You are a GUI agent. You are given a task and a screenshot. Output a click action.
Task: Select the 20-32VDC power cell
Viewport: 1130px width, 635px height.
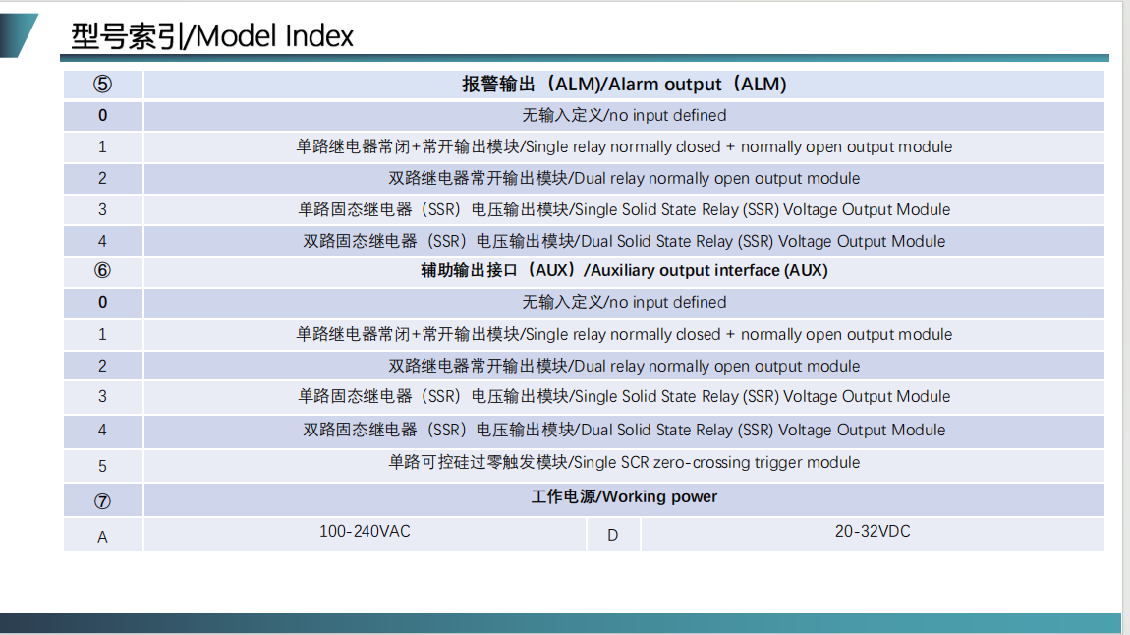[872, 532]
